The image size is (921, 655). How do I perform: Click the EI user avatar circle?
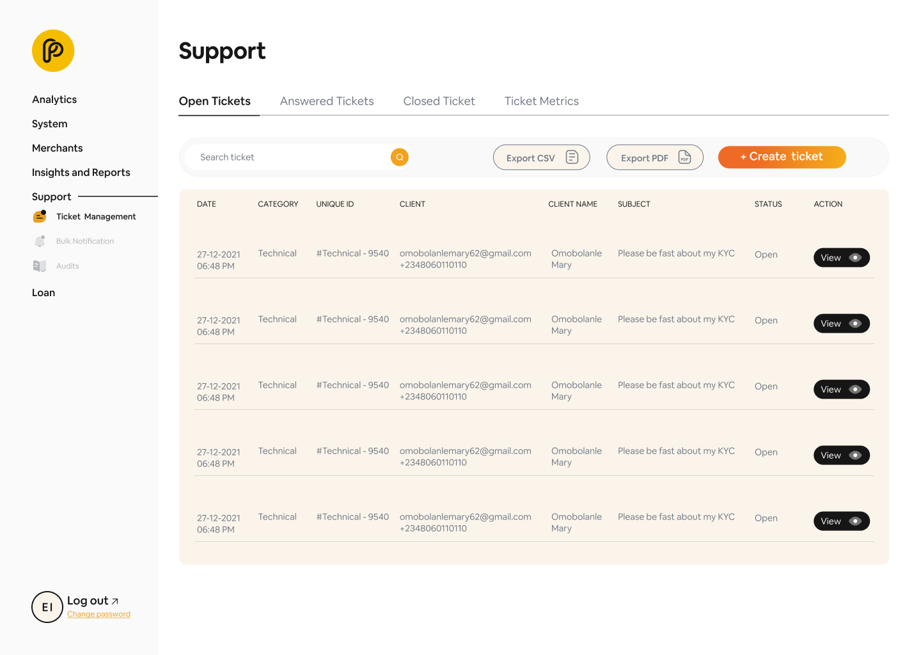click(47, 607)
